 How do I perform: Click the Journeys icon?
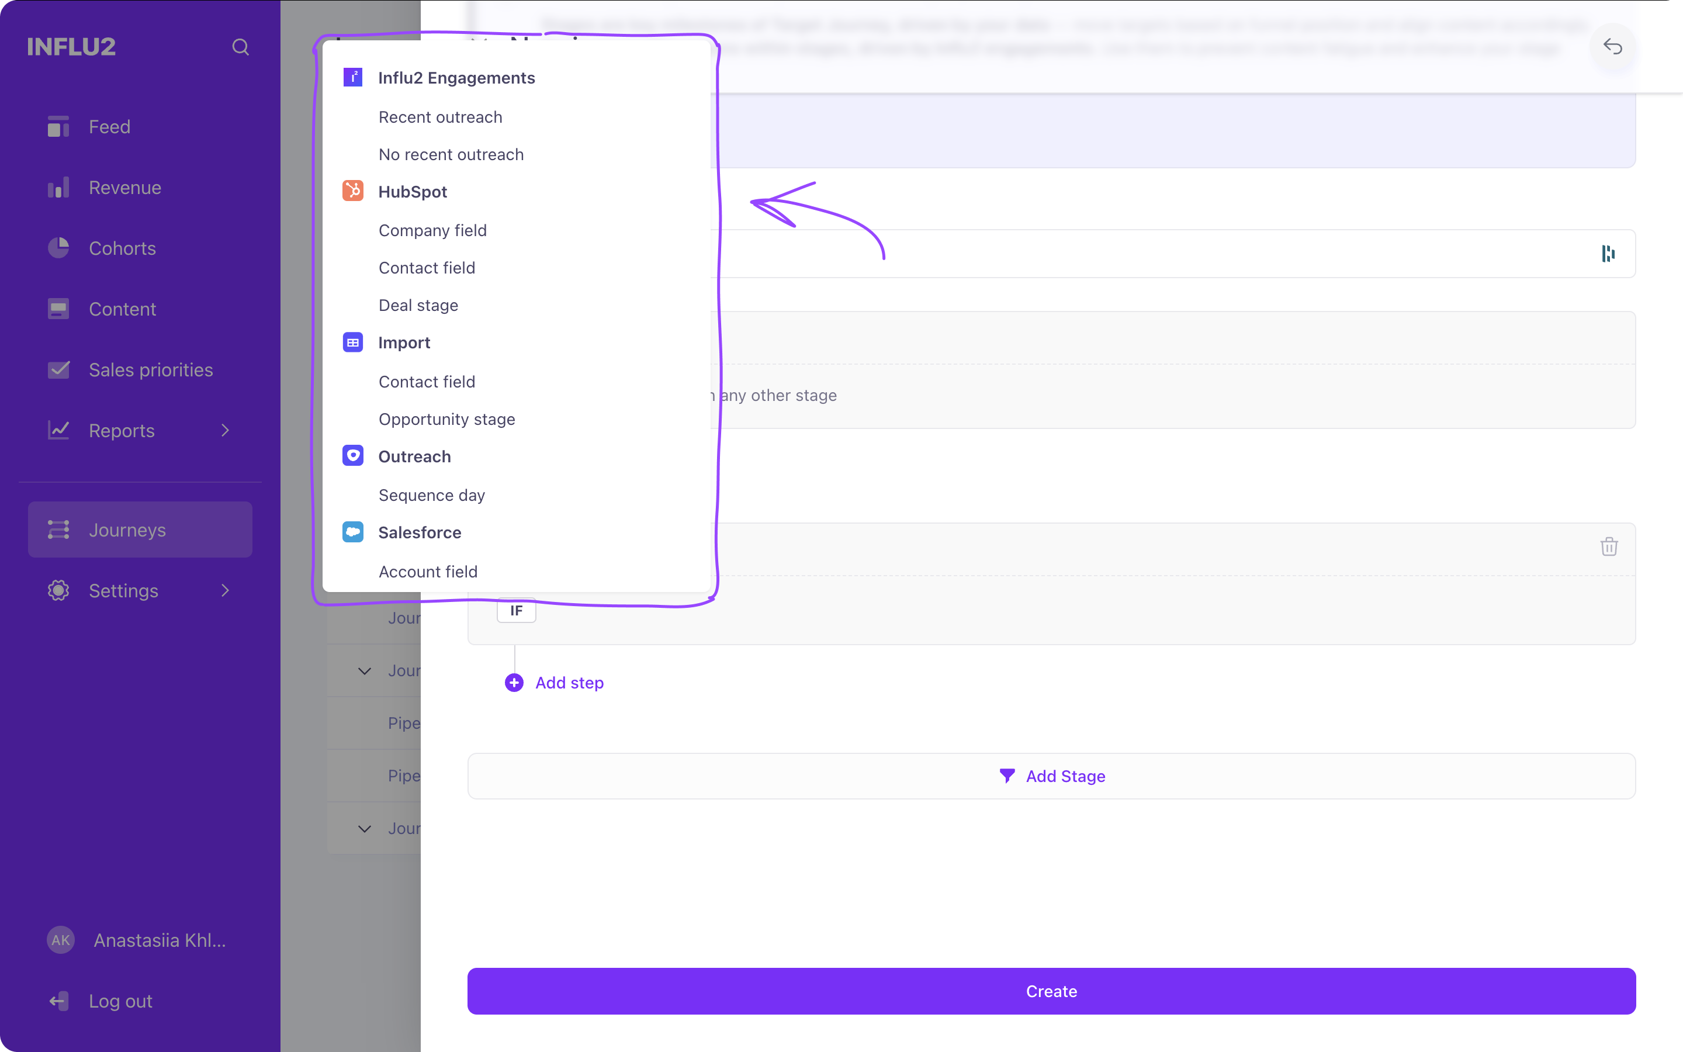[58, 530]
